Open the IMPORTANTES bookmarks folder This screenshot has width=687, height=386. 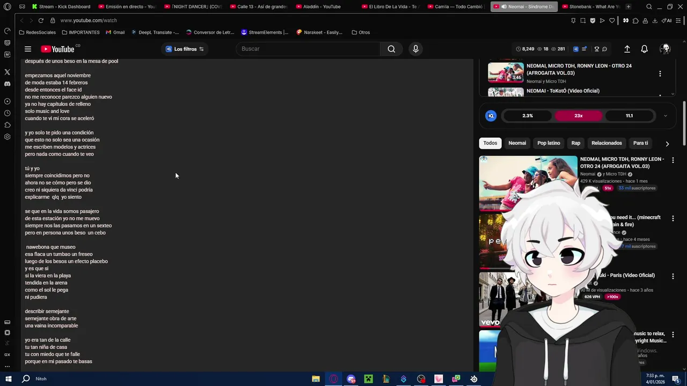pos(81,32)
